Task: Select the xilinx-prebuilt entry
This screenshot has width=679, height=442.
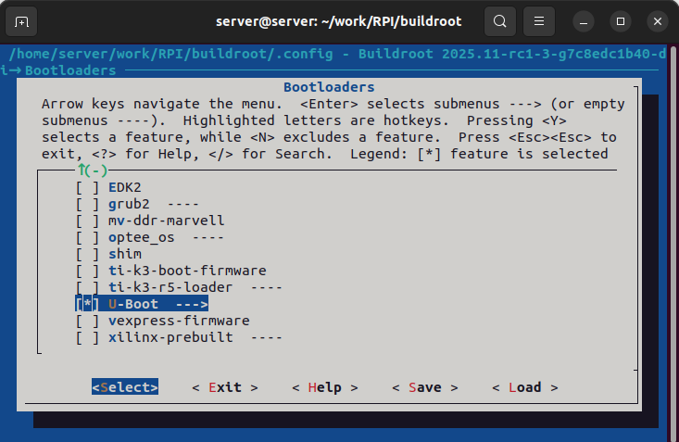Action: pyautogui.click(x=170, y=337)
